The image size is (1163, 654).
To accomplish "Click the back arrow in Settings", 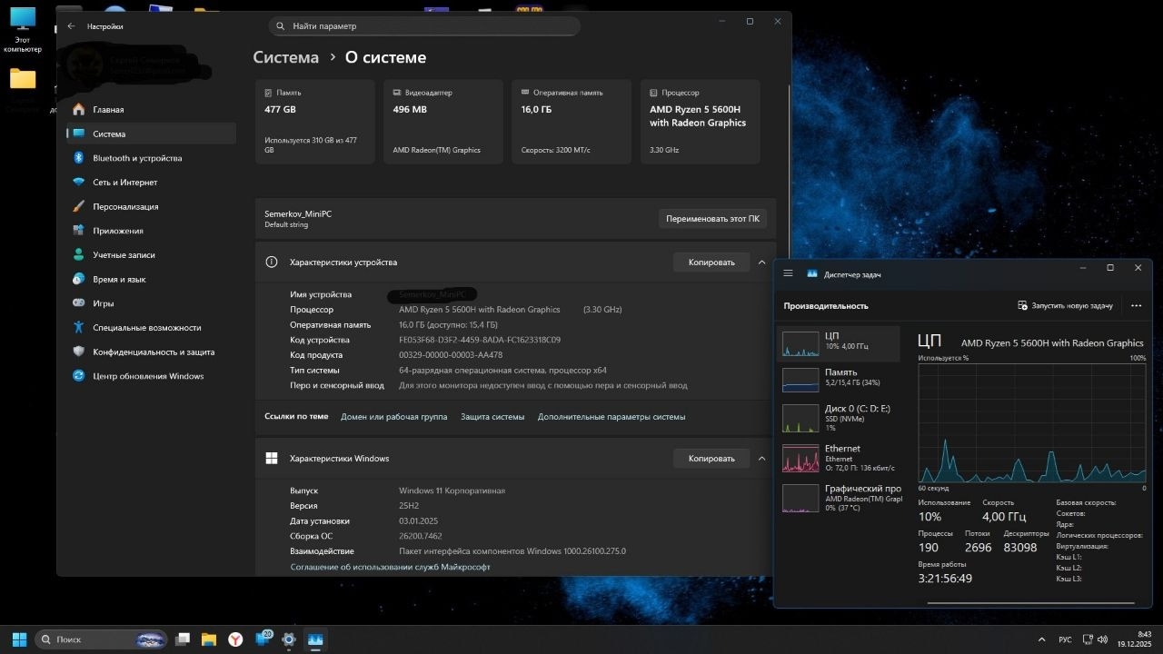I will coord(71,26).
